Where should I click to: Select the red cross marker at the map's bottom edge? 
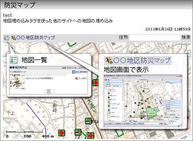coord(91,136)
